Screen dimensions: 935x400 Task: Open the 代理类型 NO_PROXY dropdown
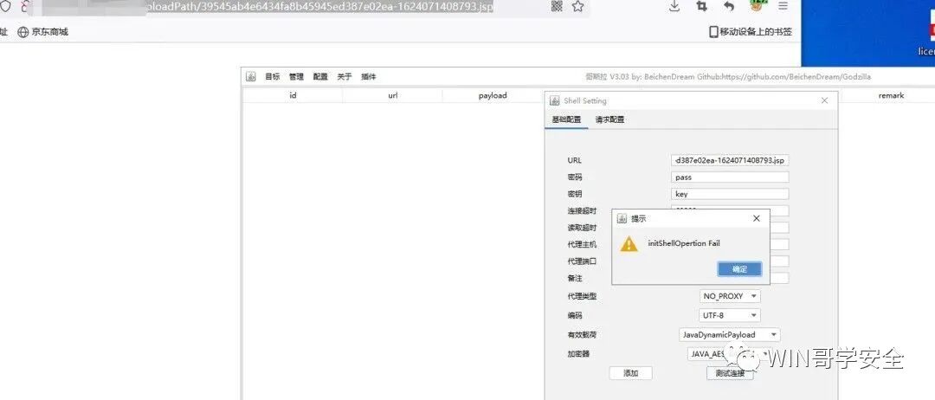pos(730,296)
